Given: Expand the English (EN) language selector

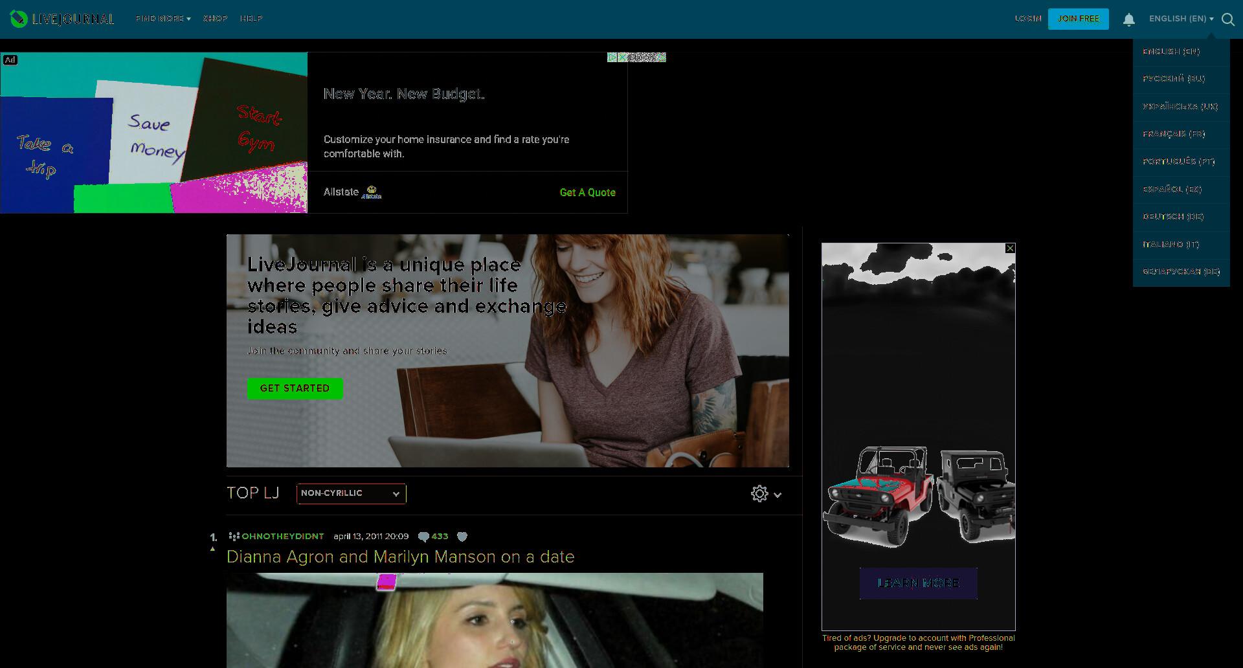Looking at the screenshot, I should [x=1181, y=19].
